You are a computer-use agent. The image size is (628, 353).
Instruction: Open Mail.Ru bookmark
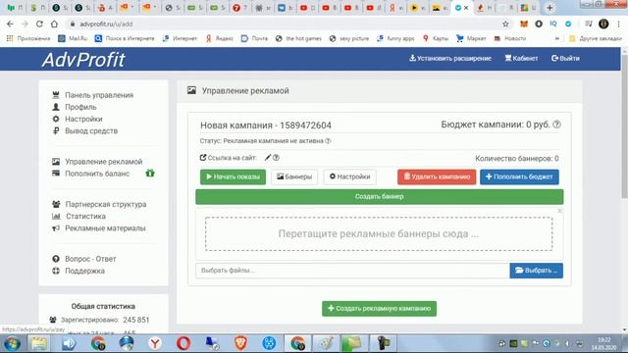point(73,38)
